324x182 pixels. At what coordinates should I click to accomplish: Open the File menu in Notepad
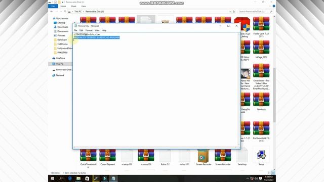pyautogui.click(x=75, y=30)
